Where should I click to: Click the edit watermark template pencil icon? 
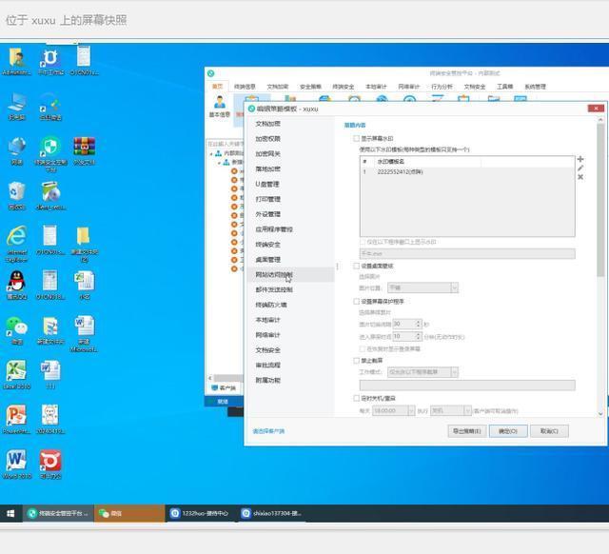click(x=580, y=168)
